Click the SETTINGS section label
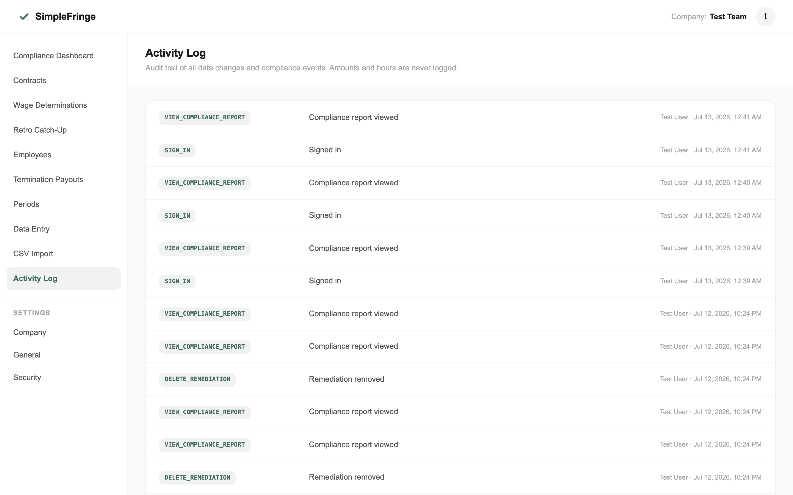Viewport: 793px width, 495px height. click(32, 313)
